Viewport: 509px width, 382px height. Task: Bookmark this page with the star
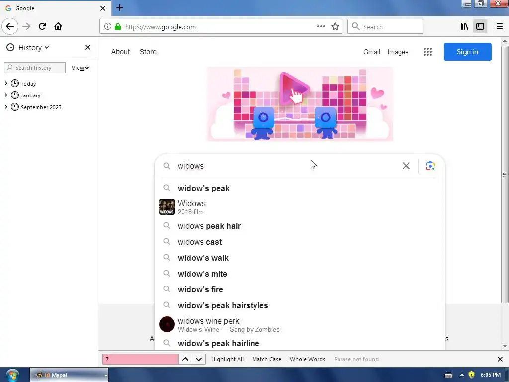coord(335,27)
